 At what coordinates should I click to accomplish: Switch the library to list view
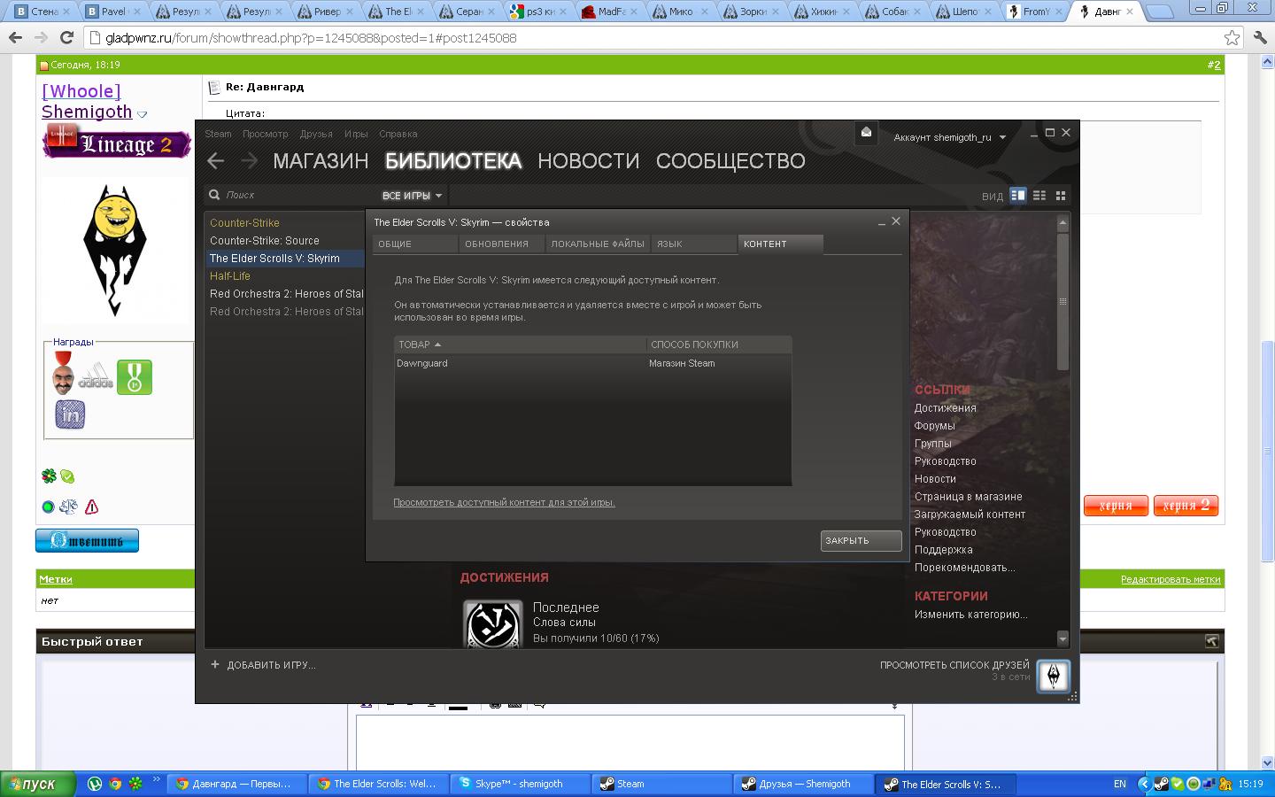[x=1039, y=195]
